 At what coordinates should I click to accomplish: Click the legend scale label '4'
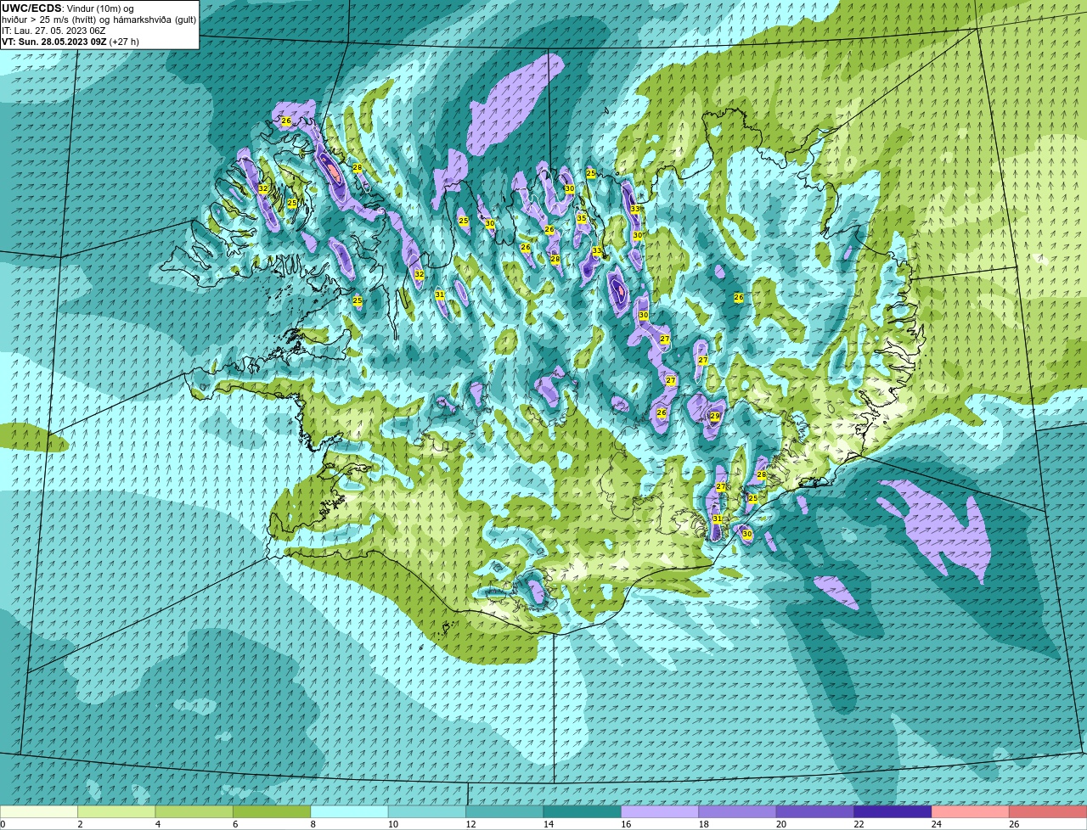click(x=158, y=823)
